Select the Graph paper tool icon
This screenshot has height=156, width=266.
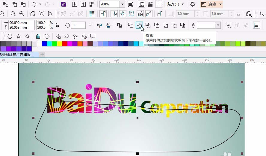click(38, 36)
